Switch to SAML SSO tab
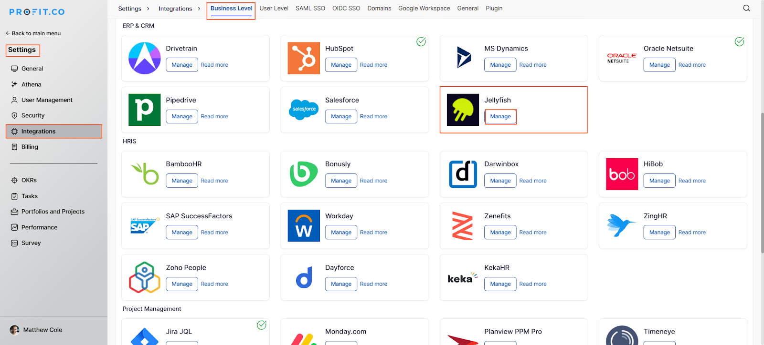This screenshot has height=345, width=764. click(x=310, y=9)
